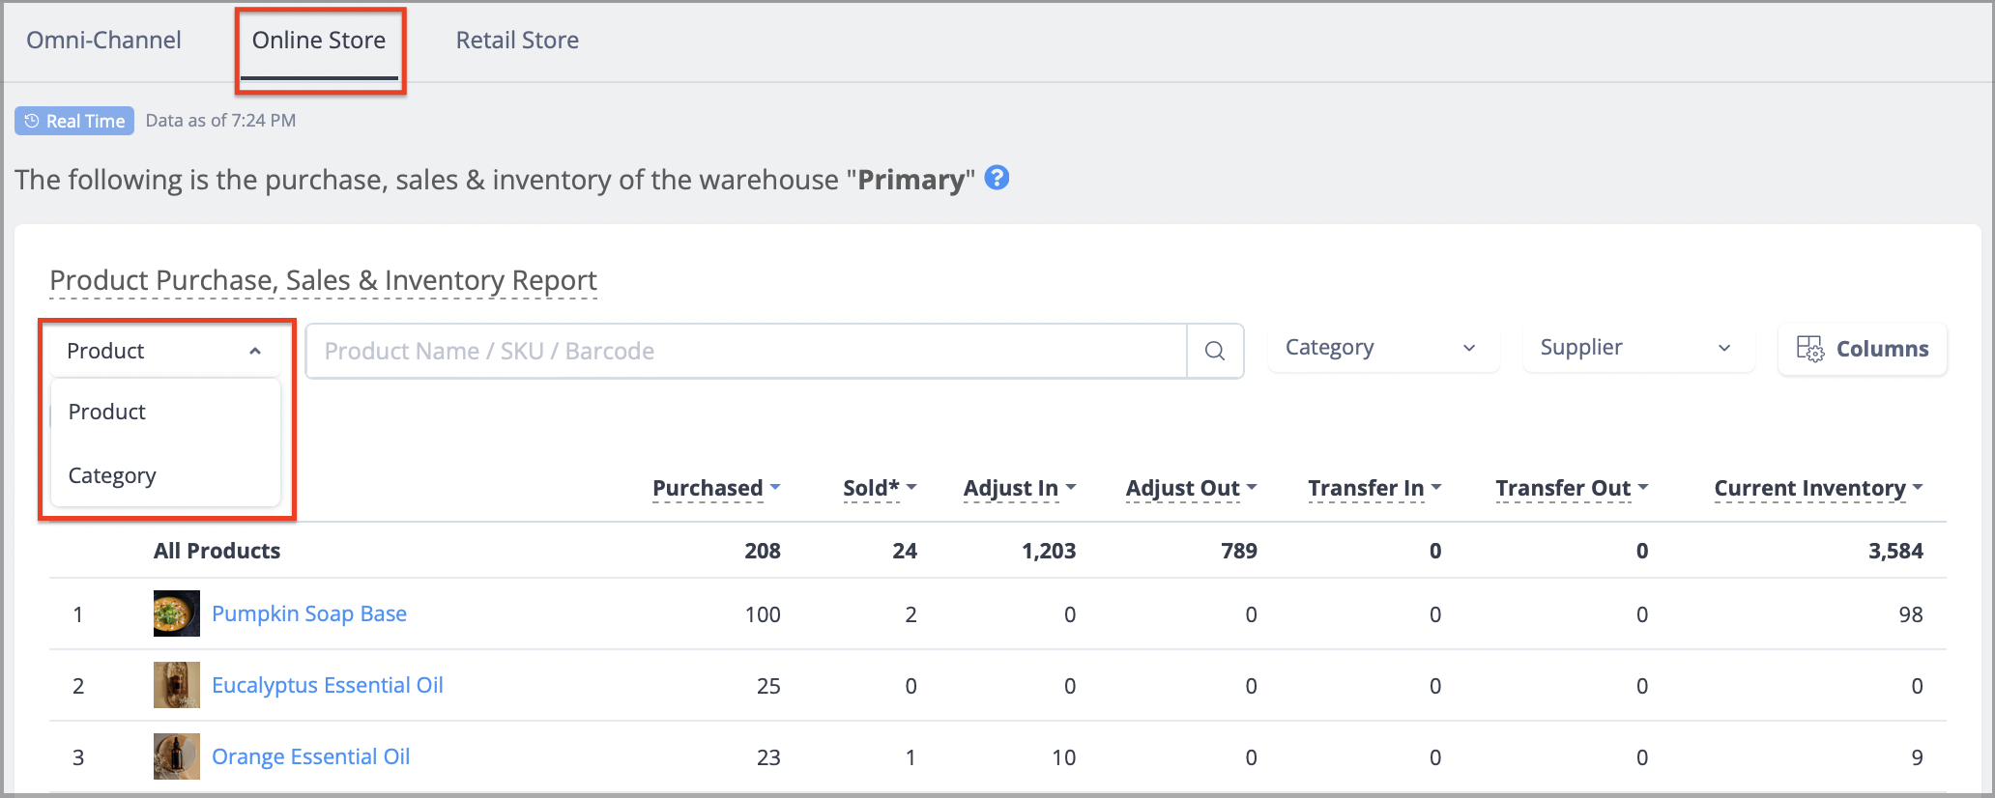Viewport: 1995px width, 798px height.
Task: Expand the Supplier filter dropdown
Action: point(1638,348)
